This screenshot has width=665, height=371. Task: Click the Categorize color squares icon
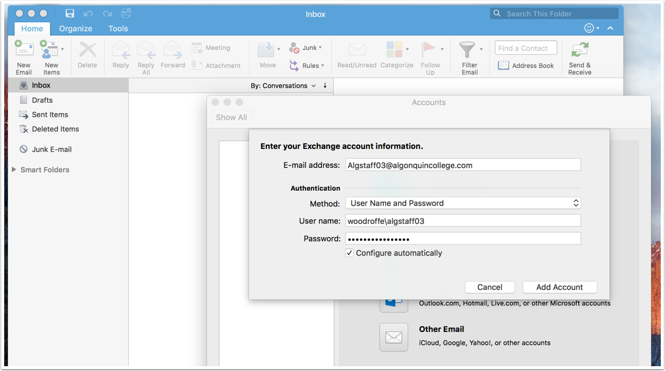pyautogui.click(x=394, y=49)
